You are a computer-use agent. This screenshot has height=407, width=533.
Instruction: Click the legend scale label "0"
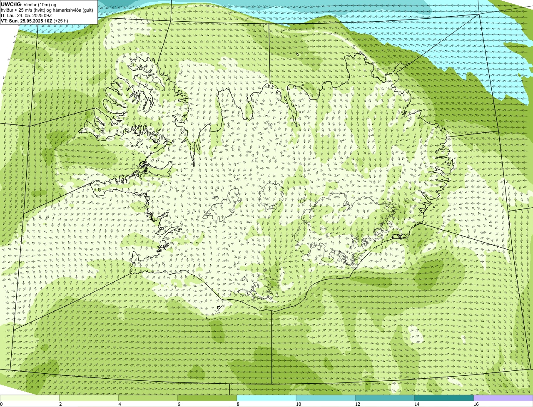1,404
